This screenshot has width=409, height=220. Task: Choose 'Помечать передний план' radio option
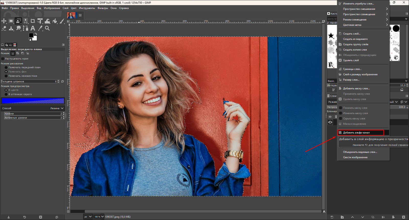coord(6,68)
